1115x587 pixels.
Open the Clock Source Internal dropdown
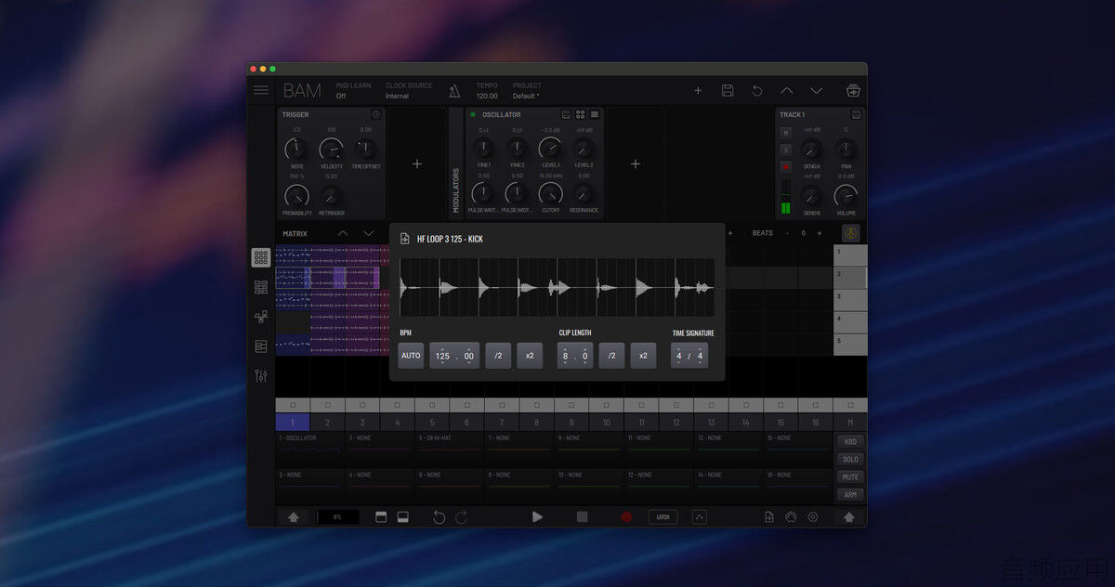409,91
